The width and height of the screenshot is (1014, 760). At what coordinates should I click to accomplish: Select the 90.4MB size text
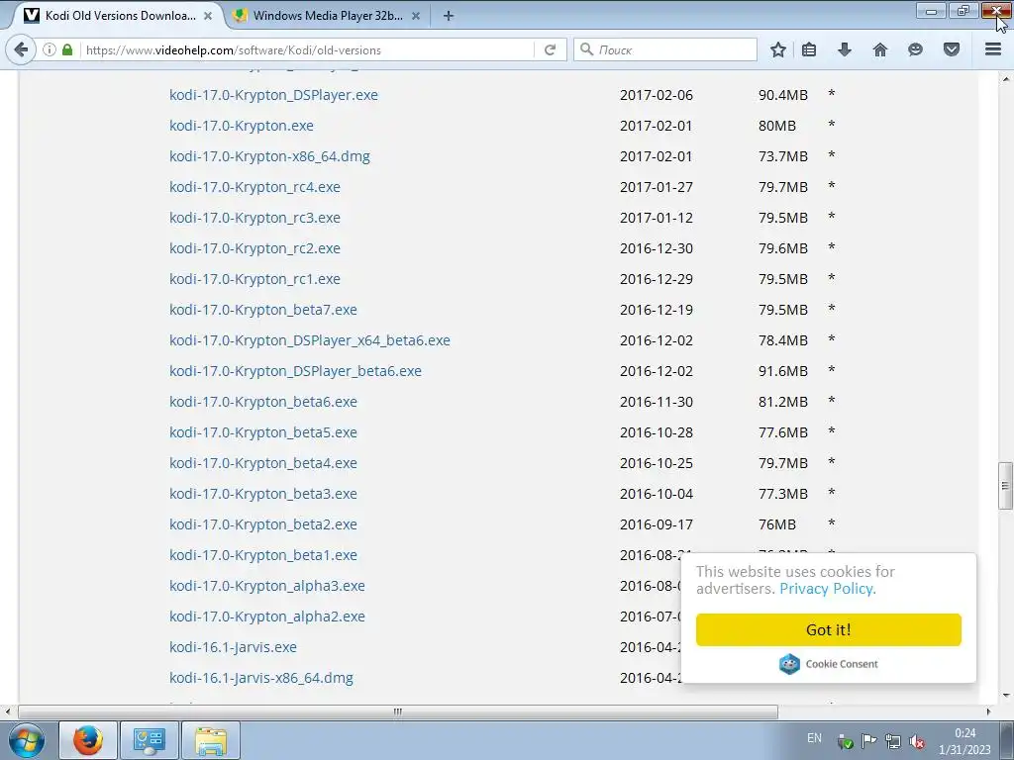[x=783, y=95]
